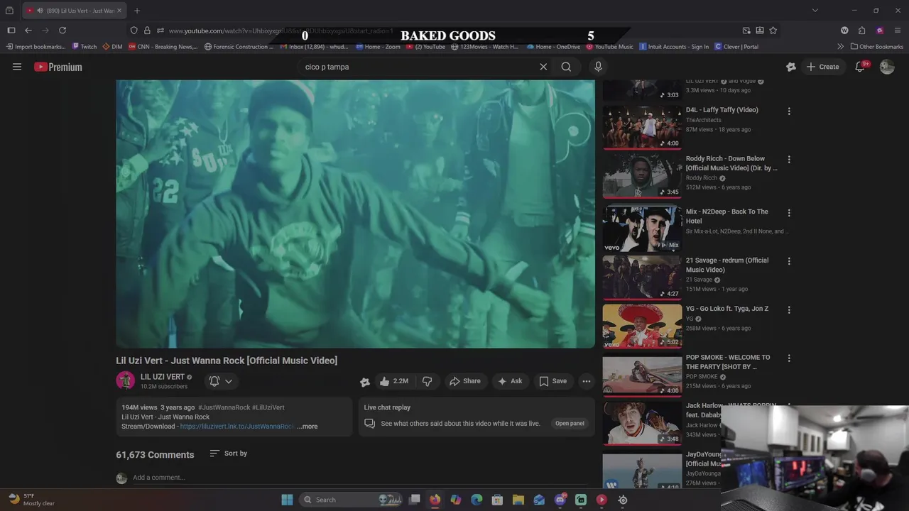
Task: Open Home - OneDrive bookmark
Action: pyautogui.click(x=553, y=47)
